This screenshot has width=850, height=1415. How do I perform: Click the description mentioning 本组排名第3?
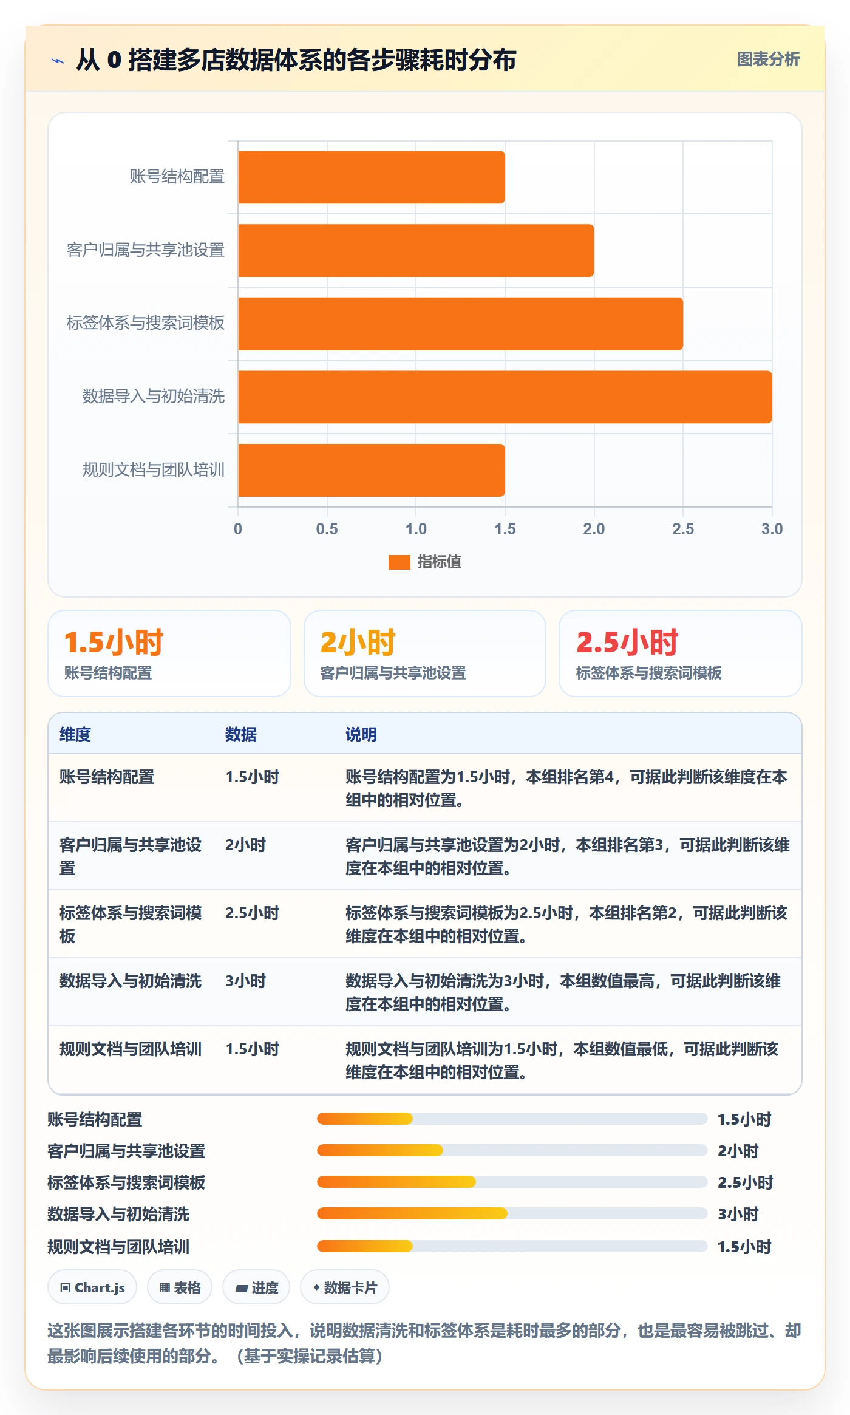click(568, 856)
